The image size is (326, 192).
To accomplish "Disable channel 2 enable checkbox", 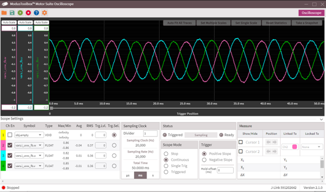I will tap(10, 145).
